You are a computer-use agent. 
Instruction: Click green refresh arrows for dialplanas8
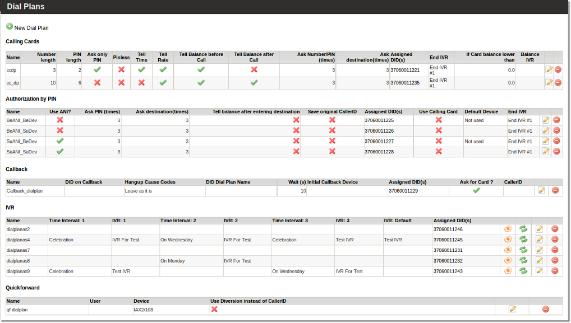coord(523,261)
